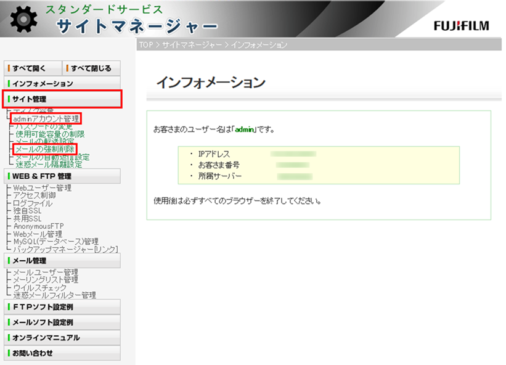Click お問い合わせ menu button
Image resolution: width=506 pixels, height=365 pixels.
click(x=62, y=353)
